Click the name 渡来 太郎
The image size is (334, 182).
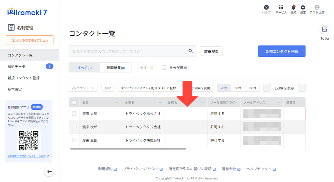tap(90, 114)
